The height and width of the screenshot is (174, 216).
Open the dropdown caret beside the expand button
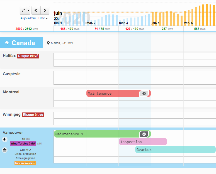click(28, 11)
